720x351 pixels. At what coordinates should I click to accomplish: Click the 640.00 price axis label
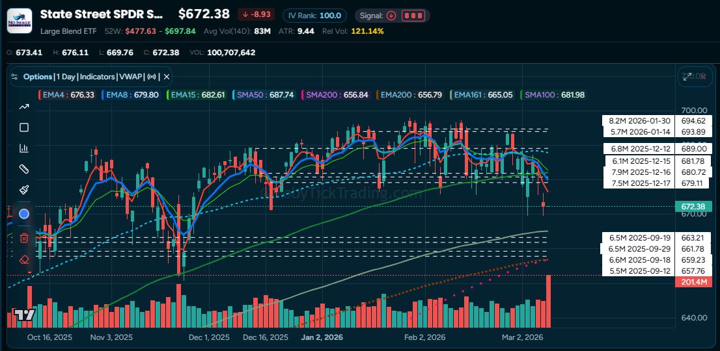pos(694,317)
